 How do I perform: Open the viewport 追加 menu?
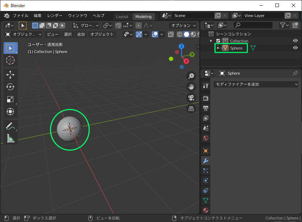(81, 34)
